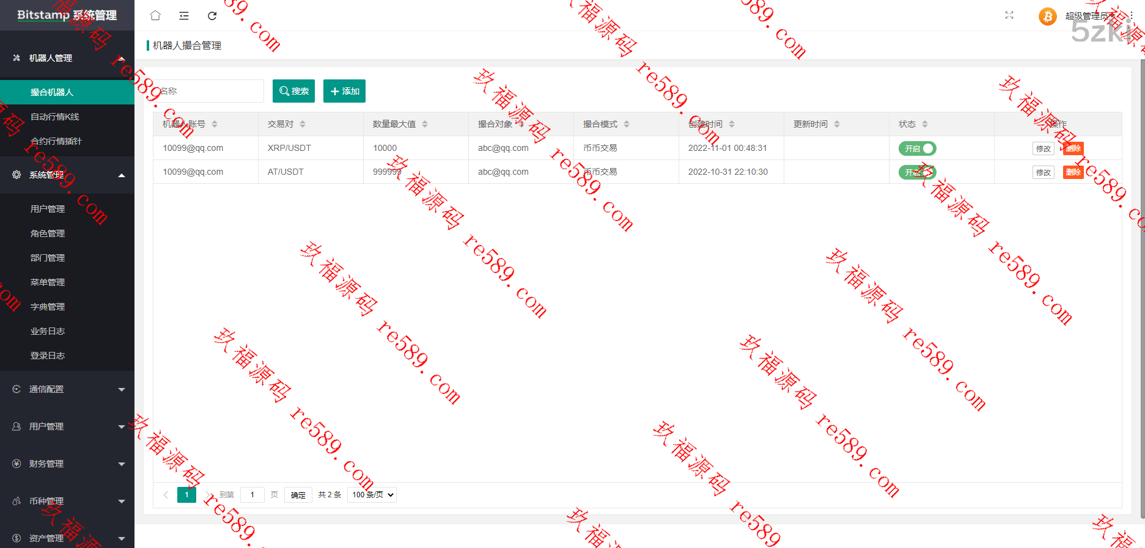The width and height of the screenshot is (1145, 548).
Task: Toggle the 开启 switch for XRP/USDT row
Action: pos(917,148)
